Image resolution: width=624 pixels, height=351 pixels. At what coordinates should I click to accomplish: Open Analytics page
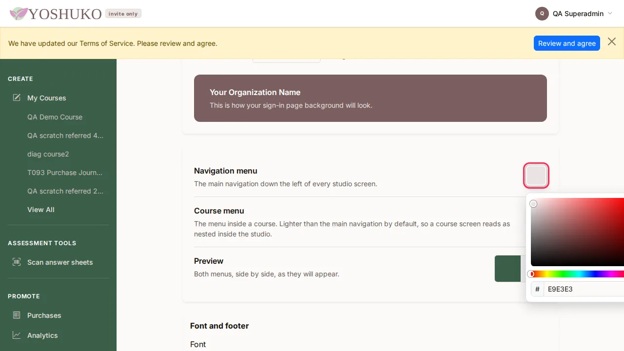point(42,335)
